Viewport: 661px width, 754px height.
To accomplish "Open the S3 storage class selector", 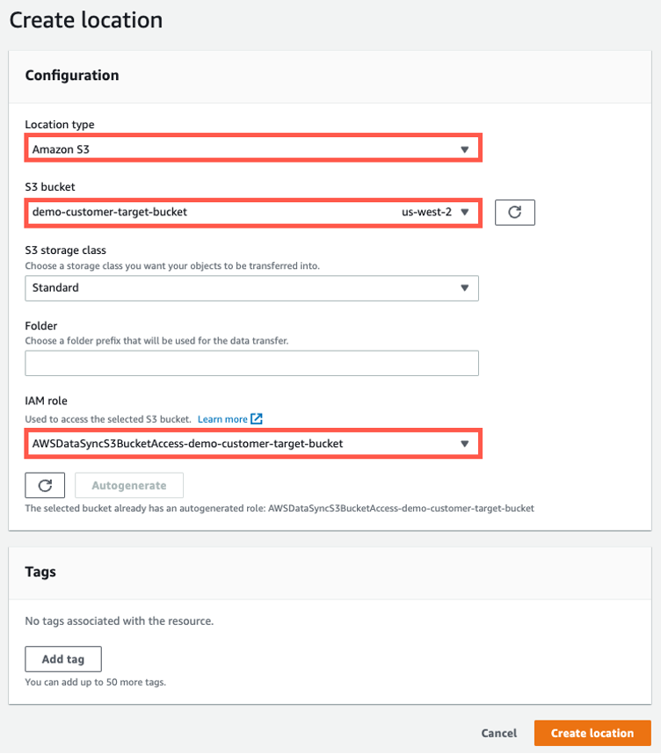I will (x=252, y=287).
